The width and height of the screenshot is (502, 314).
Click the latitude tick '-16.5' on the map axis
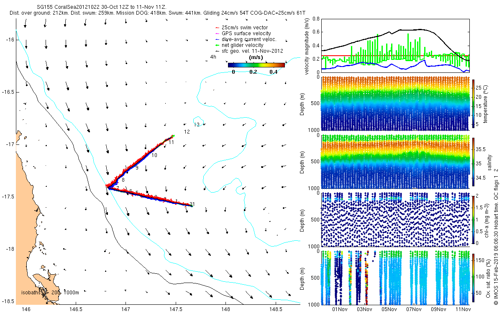tap(8, 92)
